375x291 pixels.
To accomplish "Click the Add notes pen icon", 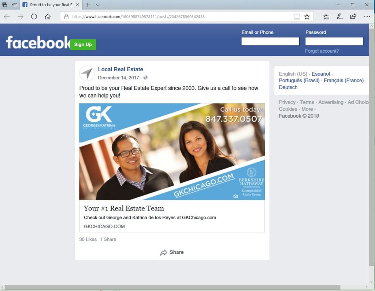I will coord(339,16).
